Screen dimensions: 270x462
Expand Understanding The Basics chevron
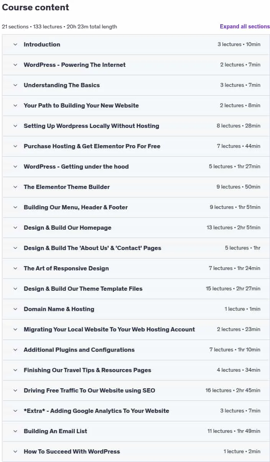pyautogui.click(x=15, y=85)
